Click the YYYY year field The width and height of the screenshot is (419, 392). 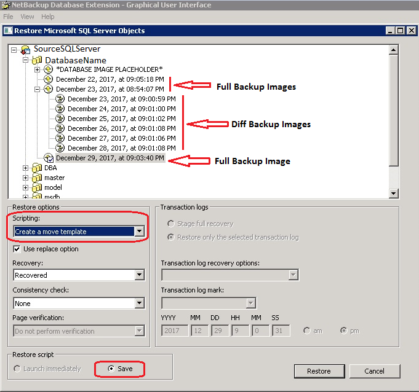pos(175,331)
